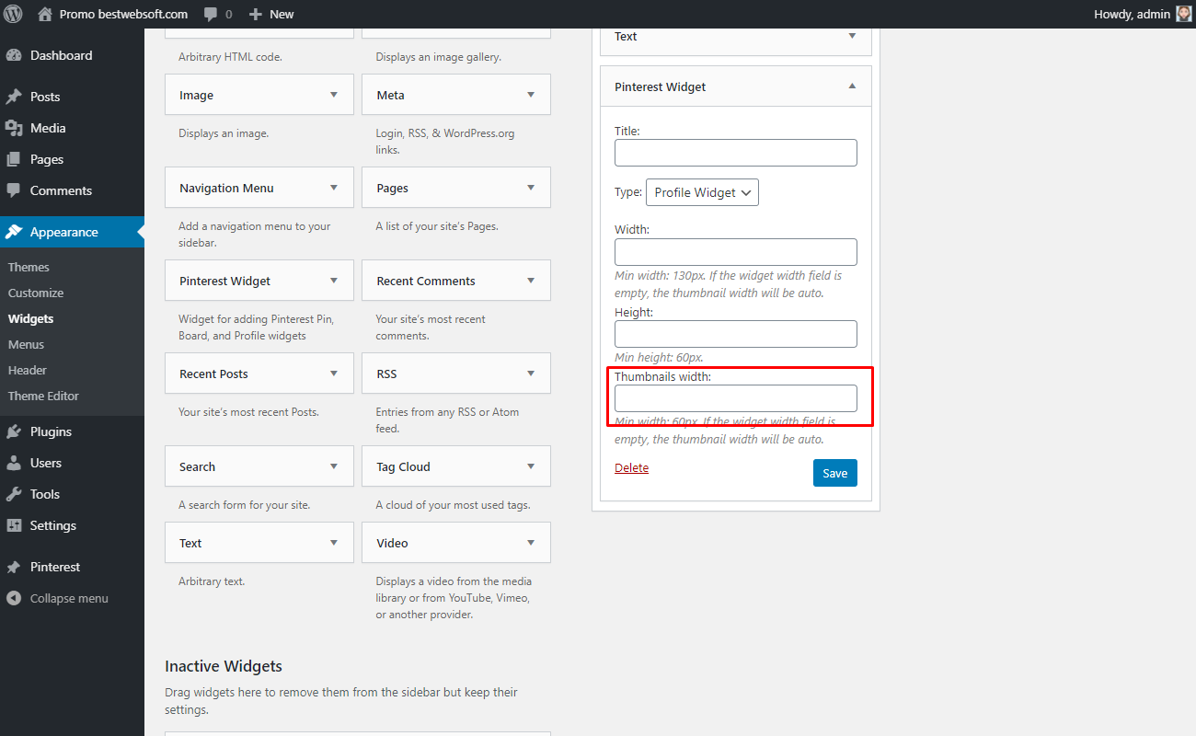The width and height of the screenshot is (1196, 736).
Task: Delete the Pinterest Widget
Action: (631, 467)
